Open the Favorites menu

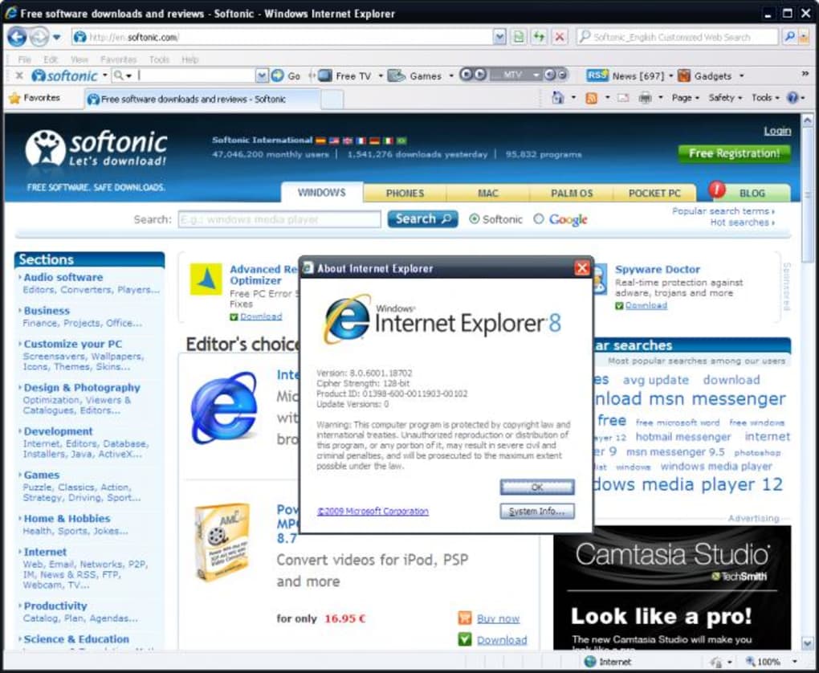click(x=41, y=97)
